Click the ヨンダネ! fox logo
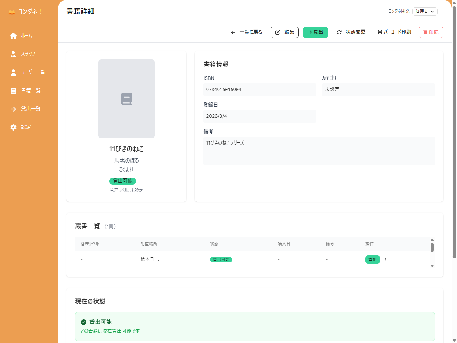Screen dimensions: 457x343 (11, 12)
